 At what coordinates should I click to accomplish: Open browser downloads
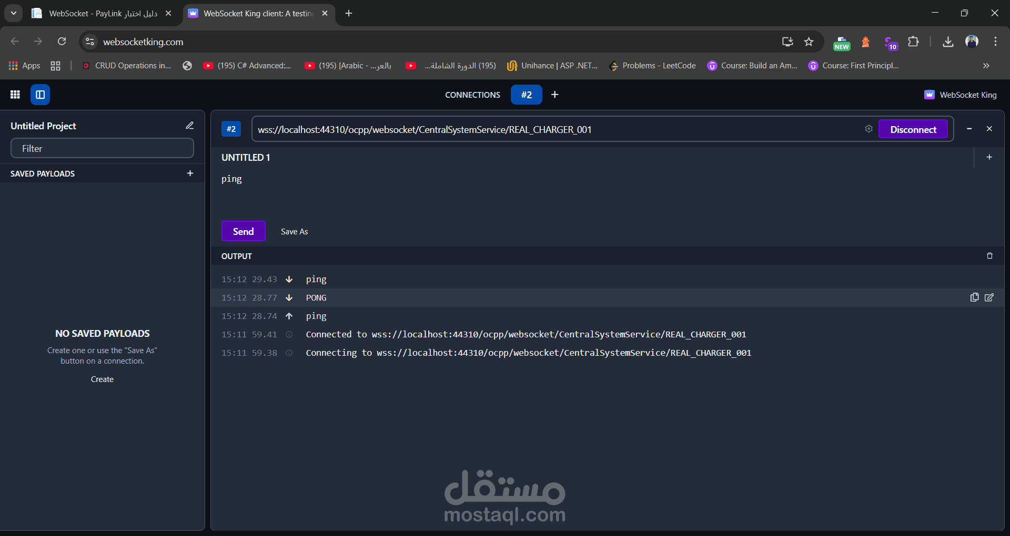(948, 42)
